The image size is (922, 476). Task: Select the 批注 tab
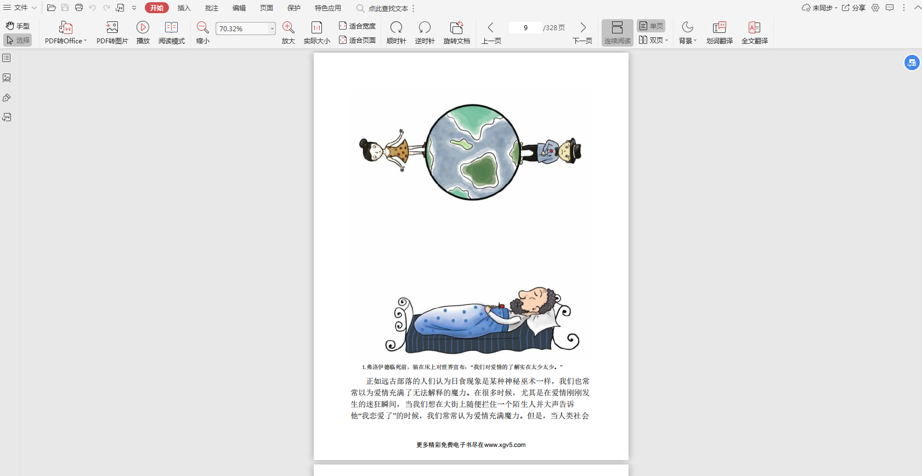coord(212,8)
